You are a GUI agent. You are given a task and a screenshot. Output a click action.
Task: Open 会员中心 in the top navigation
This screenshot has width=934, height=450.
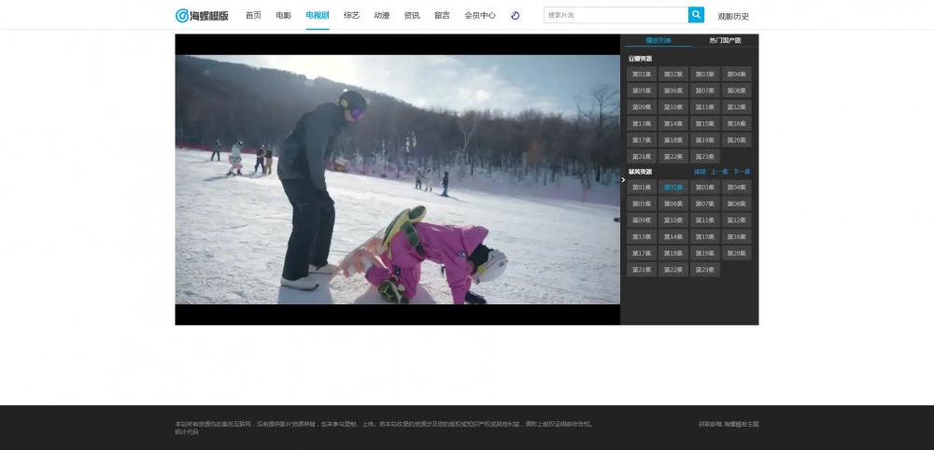pyautogui.click(x=480, y=15)
